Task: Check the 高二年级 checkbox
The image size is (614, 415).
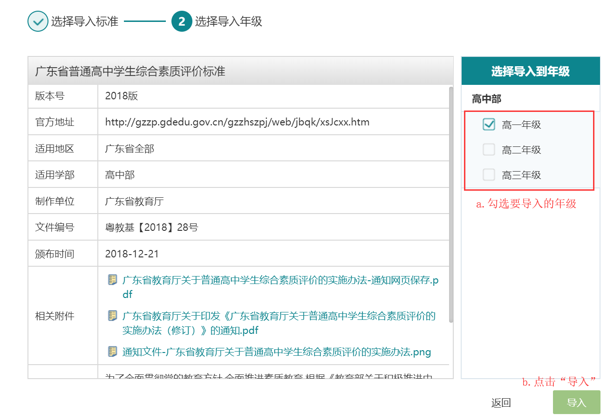Action: (x=489, y=150)
